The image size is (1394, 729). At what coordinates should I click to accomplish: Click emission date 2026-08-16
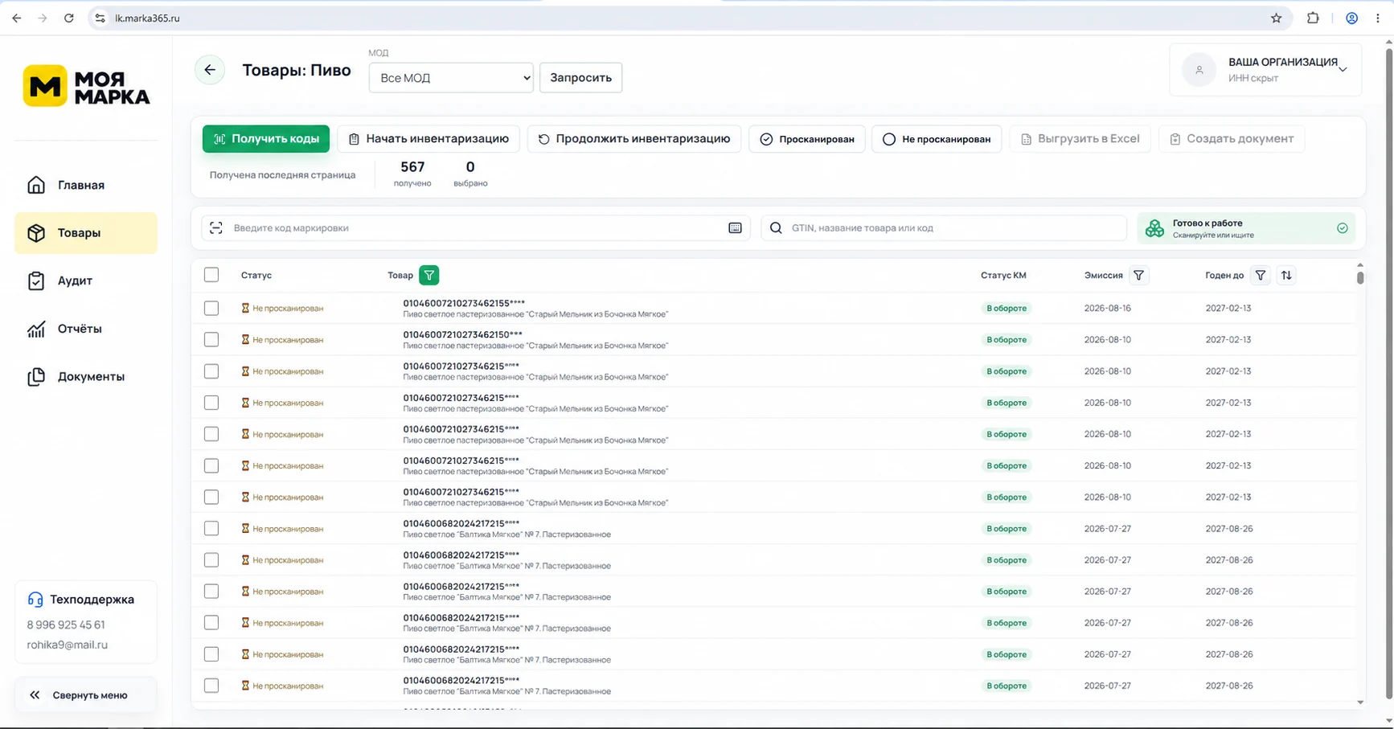point(1107,309)
